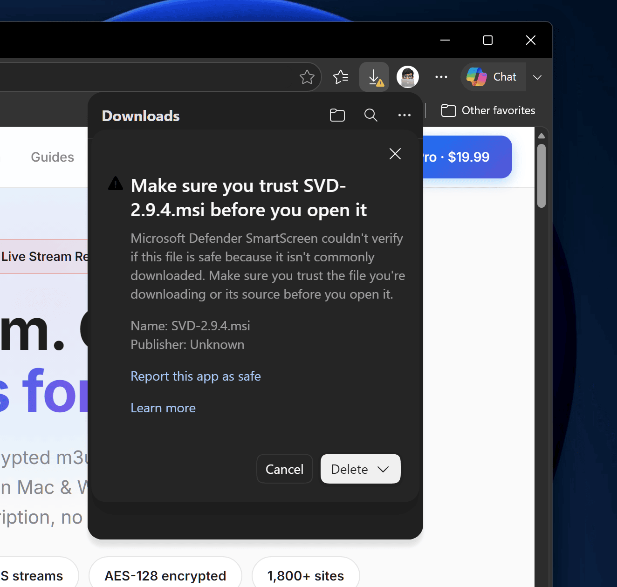
Task: Maximize the browser window
Action: [488, 40]
